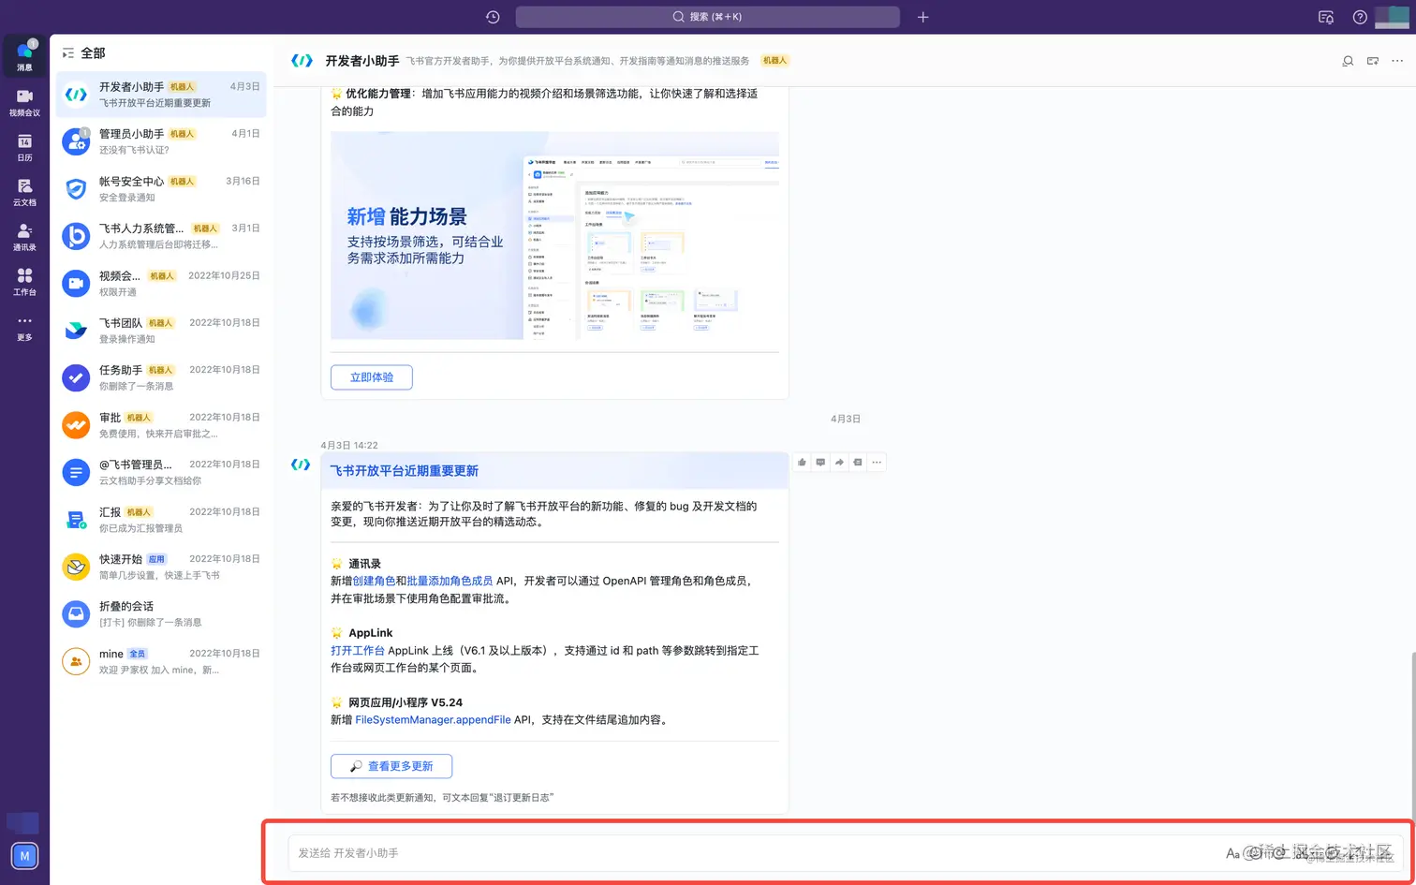The height and width of the screenshot is (885, 1416).
Task: Show 更多 options in the sidebar
Action: (x=24, y=327)
